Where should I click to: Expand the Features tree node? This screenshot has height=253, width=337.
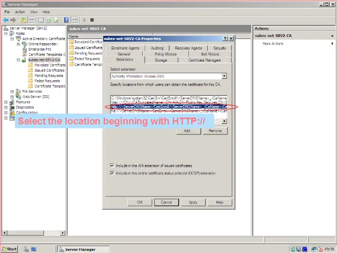6,102
